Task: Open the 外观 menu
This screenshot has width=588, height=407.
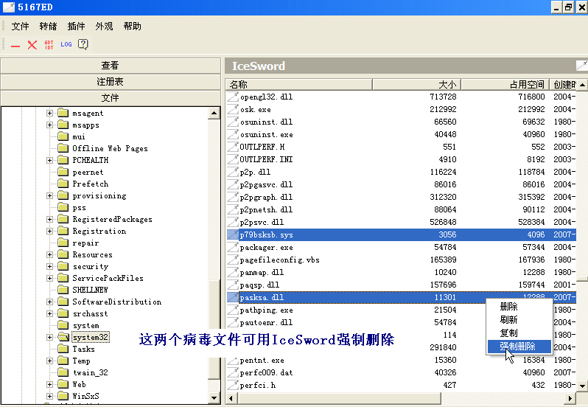Action: [104, 27]
